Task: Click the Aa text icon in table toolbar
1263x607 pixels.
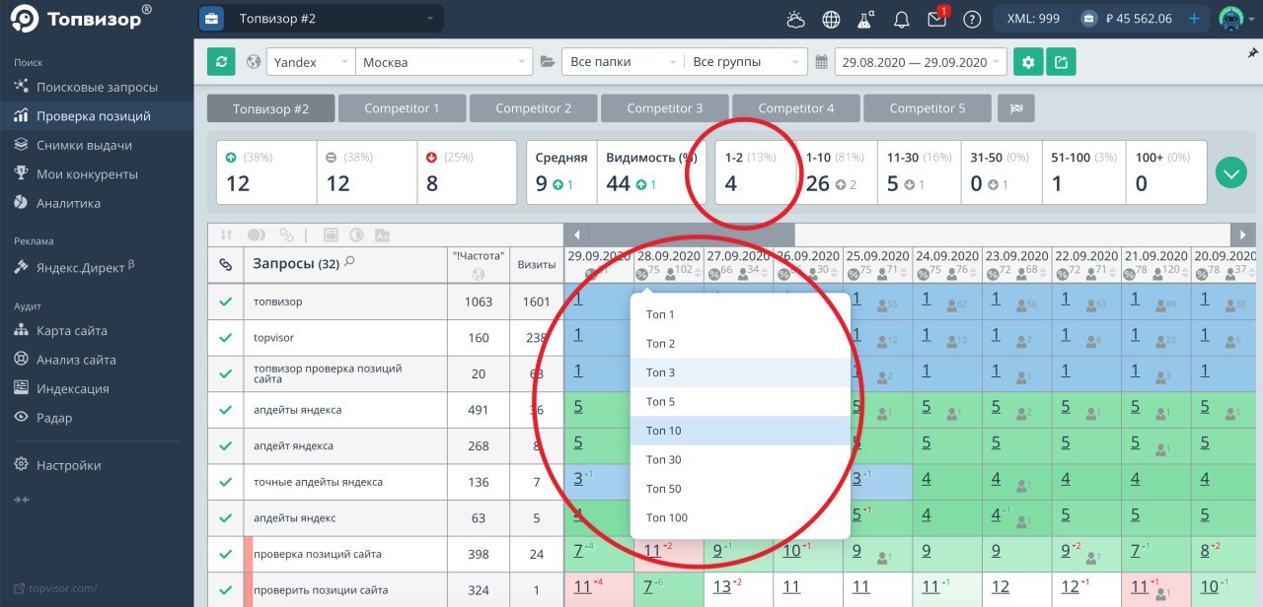Action: [x=382, y=236]
